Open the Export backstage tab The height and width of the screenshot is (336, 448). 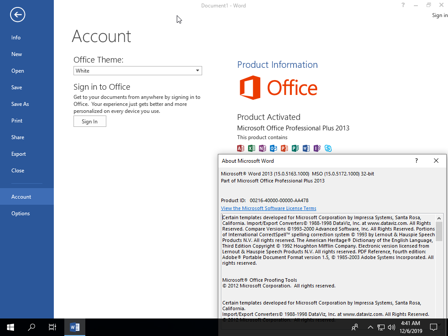click(27, 154)
